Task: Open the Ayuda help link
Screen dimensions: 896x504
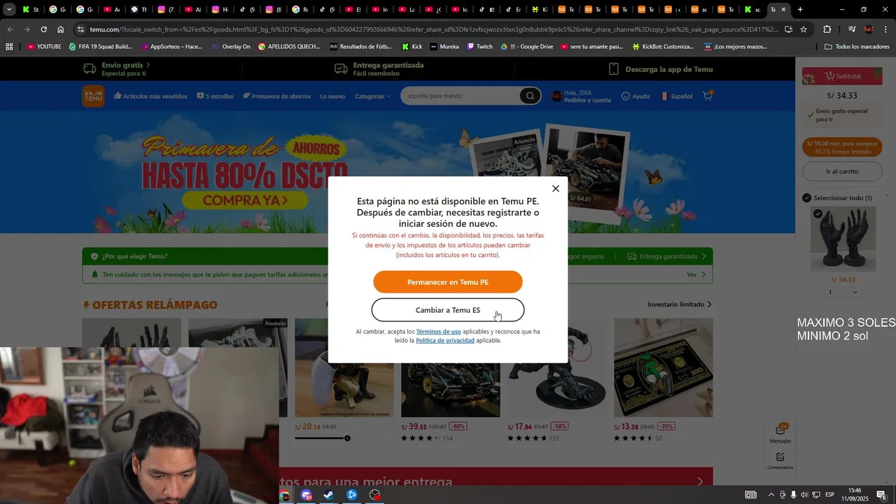Action: (636, 96)
